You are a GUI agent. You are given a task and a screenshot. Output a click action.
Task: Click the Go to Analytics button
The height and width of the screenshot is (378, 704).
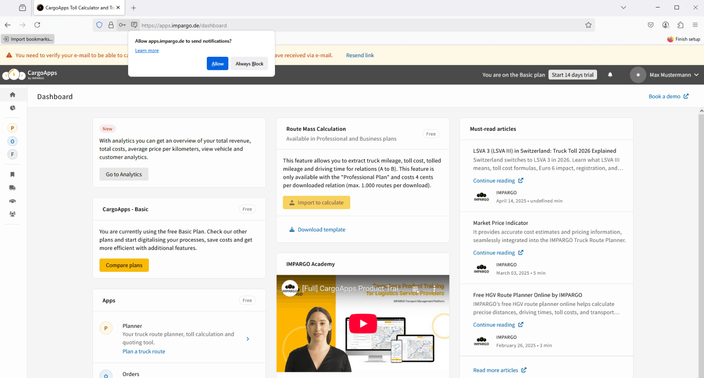[124, 174]
